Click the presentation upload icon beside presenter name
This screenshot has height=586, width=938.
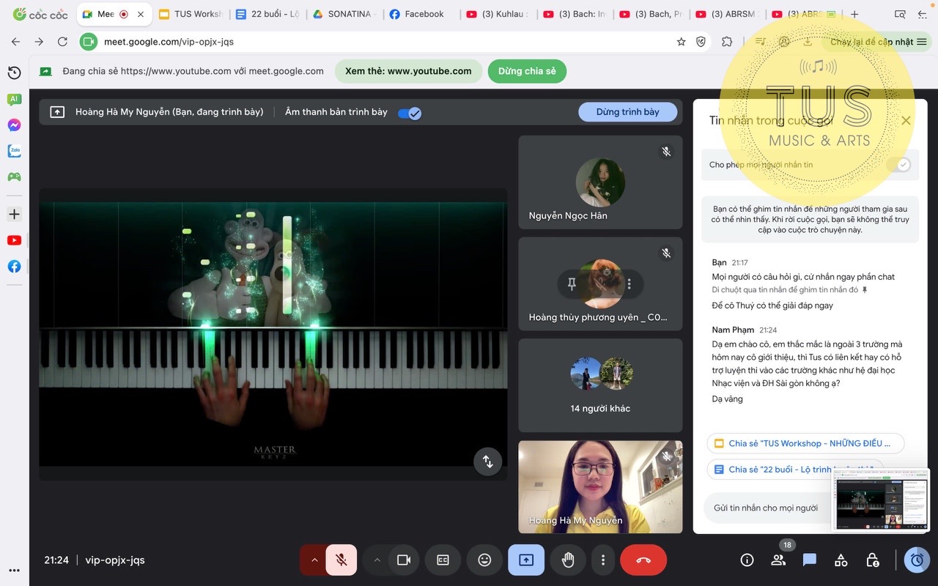(x=57, y=112)
